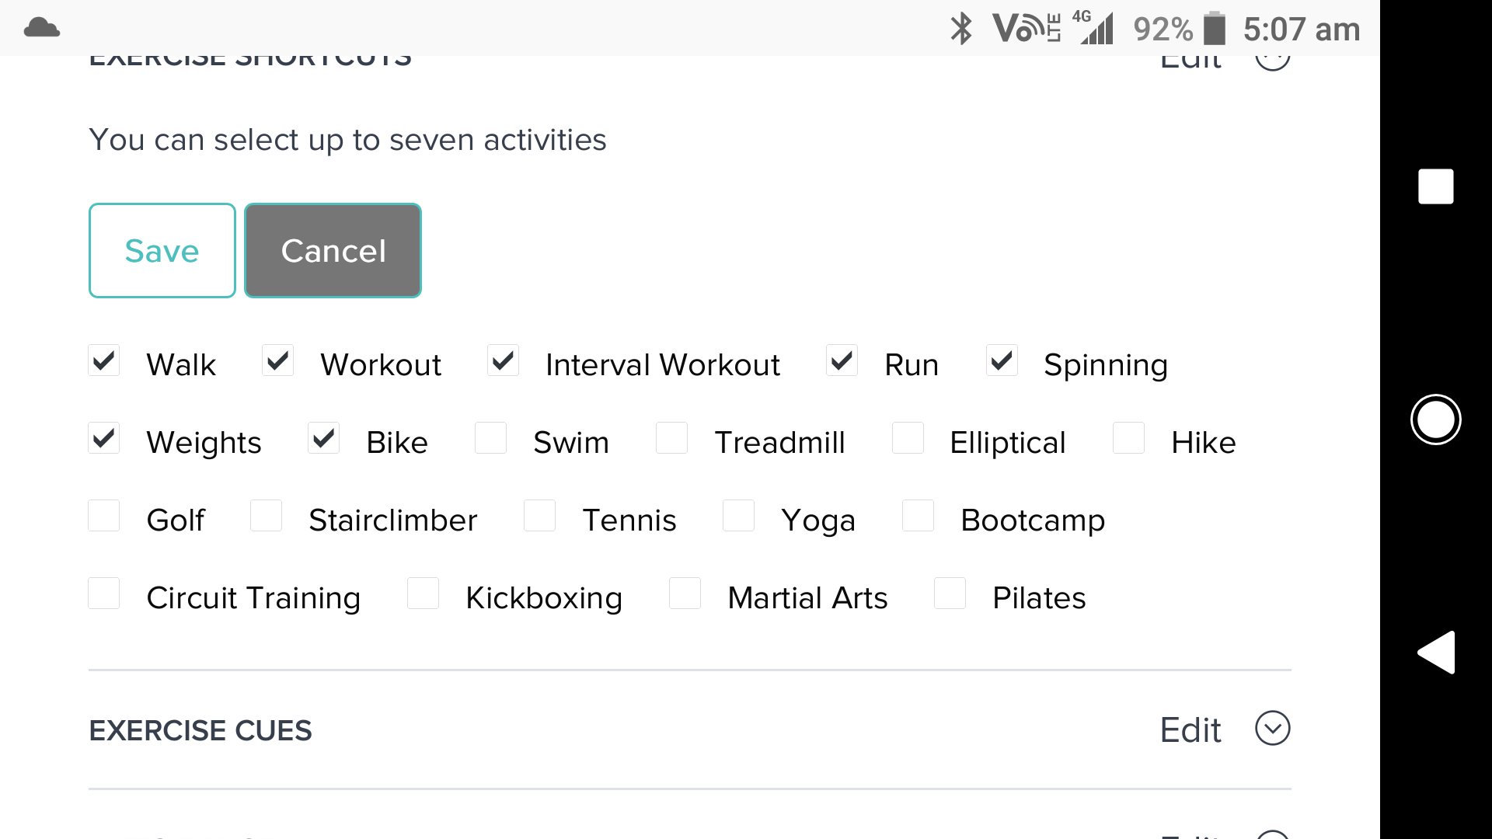Click the cloud sync status icon
This screenshot has height=839, width=1492.
[41, 28]
